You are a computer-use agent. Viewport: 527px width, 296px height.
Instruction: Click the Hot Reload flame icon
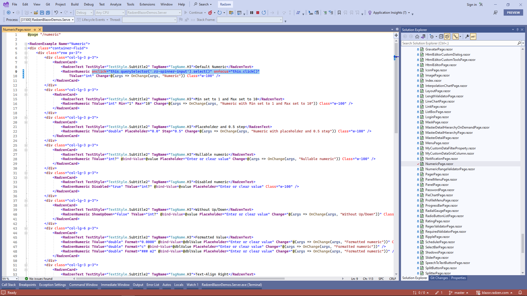pos(210,13)
